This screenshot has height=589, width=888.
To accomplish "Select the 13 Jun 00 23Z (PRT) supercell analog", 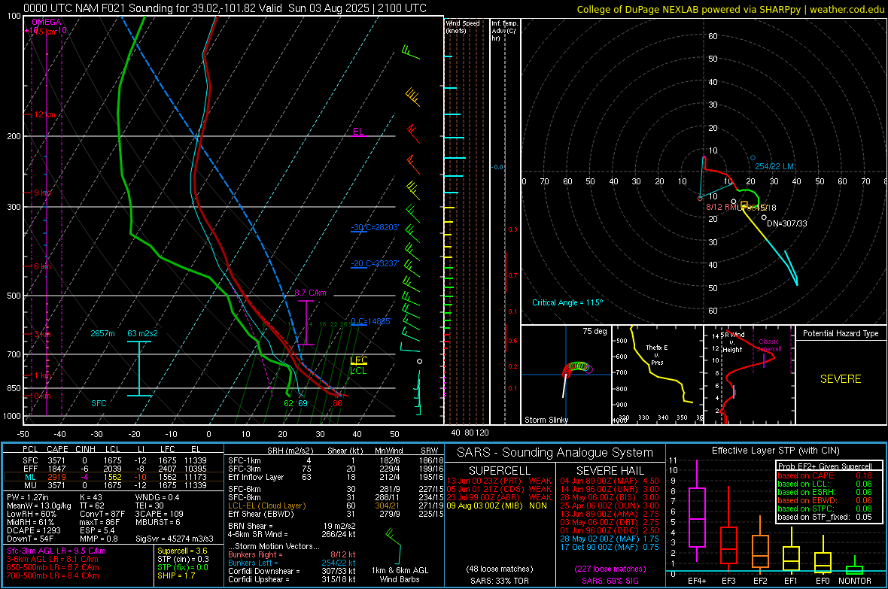I will click(499, 481).
